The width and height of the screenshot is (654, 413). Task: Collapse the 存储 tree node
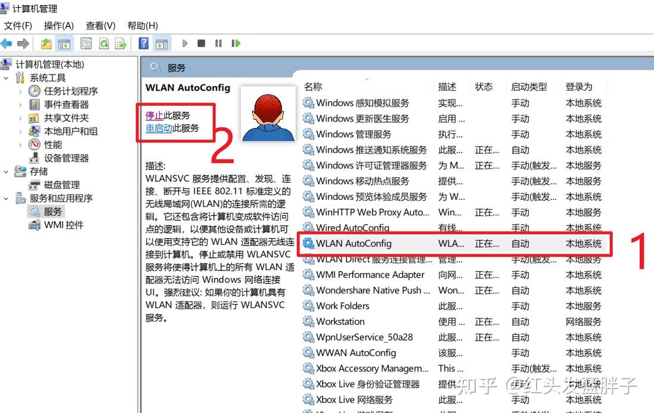pyautogui.click(x=6, y=171)
